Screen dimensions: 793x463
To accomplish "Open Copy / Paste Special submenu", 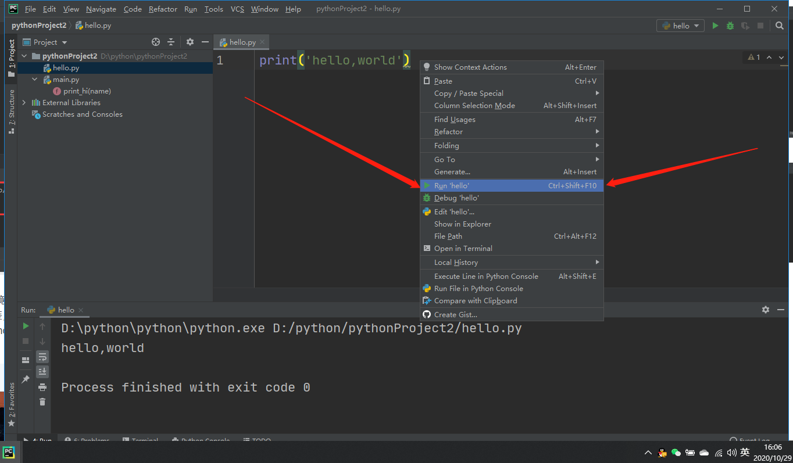I will [512, 94].
